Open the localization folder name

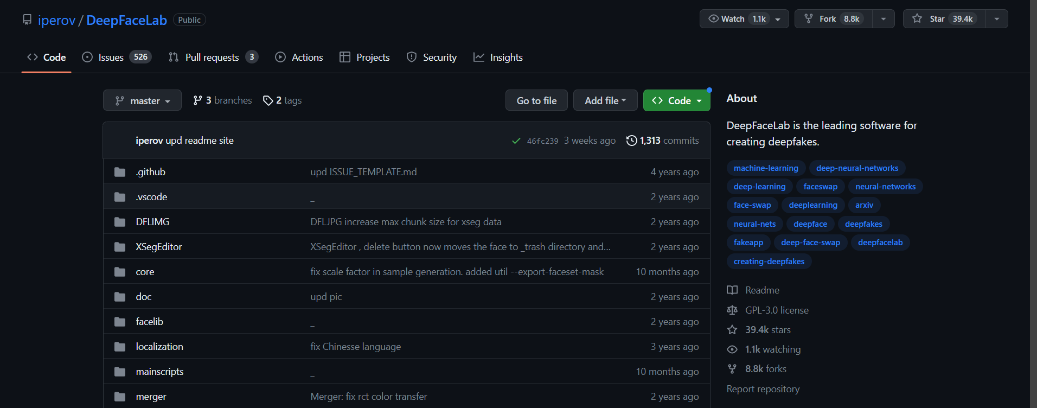click(159, 347)
